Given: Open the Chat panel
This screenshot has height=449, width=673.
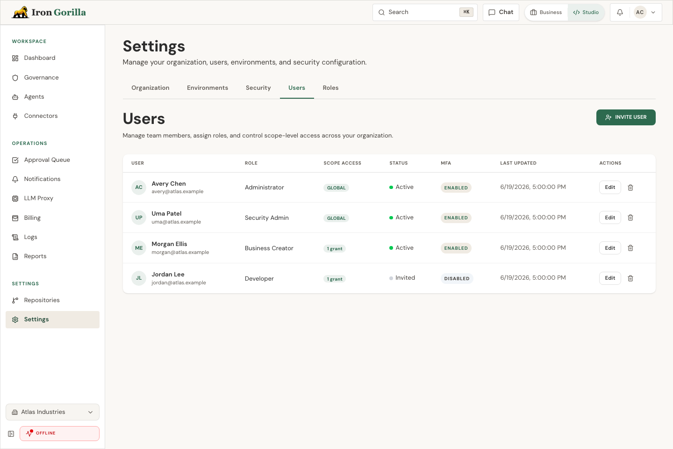Looking at the screenshot, I should tap(501, 12).
